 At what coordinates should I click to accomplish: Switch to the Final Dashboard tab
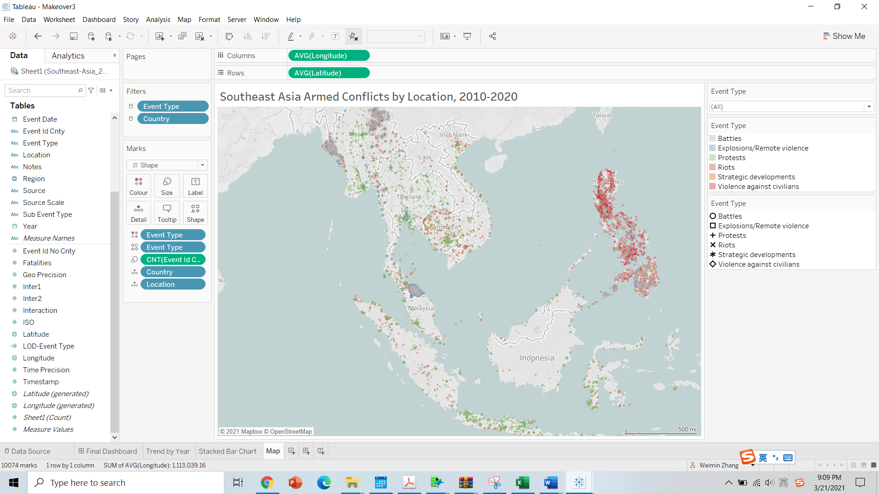point(108,451)
